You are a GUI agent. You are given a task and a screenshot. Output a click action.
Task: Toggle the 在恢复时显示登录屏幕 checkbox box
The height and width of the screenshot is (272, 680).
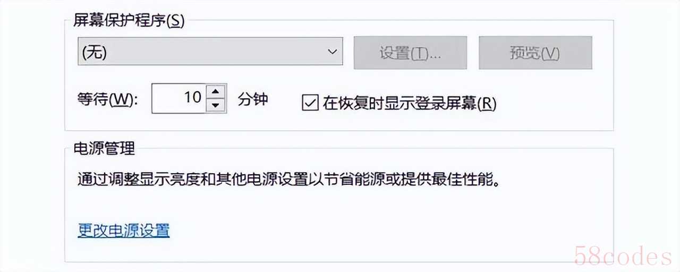click(309, 103)
